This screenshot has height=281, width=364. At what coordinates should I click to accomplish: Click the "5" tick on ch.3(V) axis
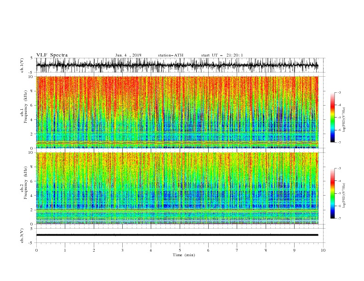click(x=32, y=228)
